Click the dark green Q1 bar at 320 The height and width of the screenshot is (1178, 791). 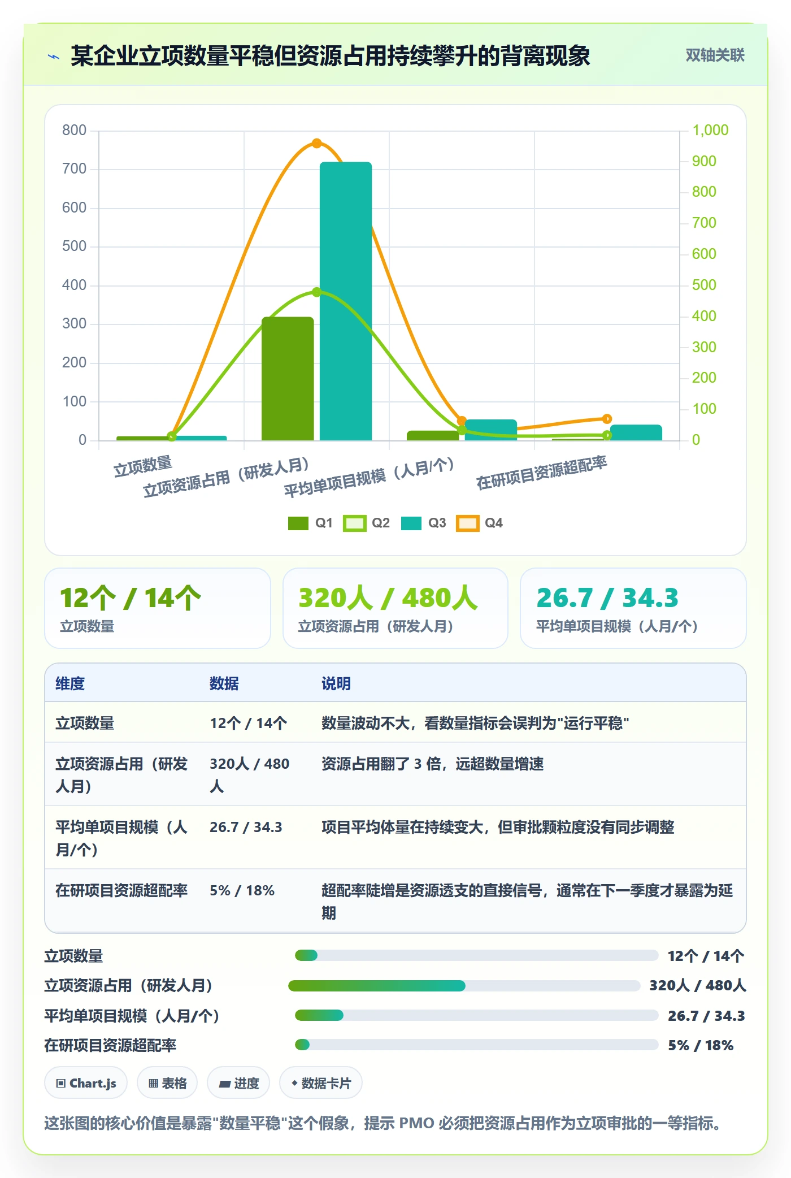pyautogui.click(x=288, y=378)
